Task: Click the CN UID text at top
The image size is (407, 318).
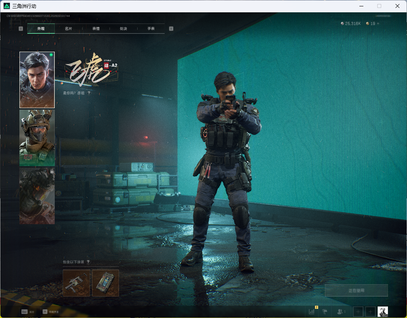Action: point(38,16)
